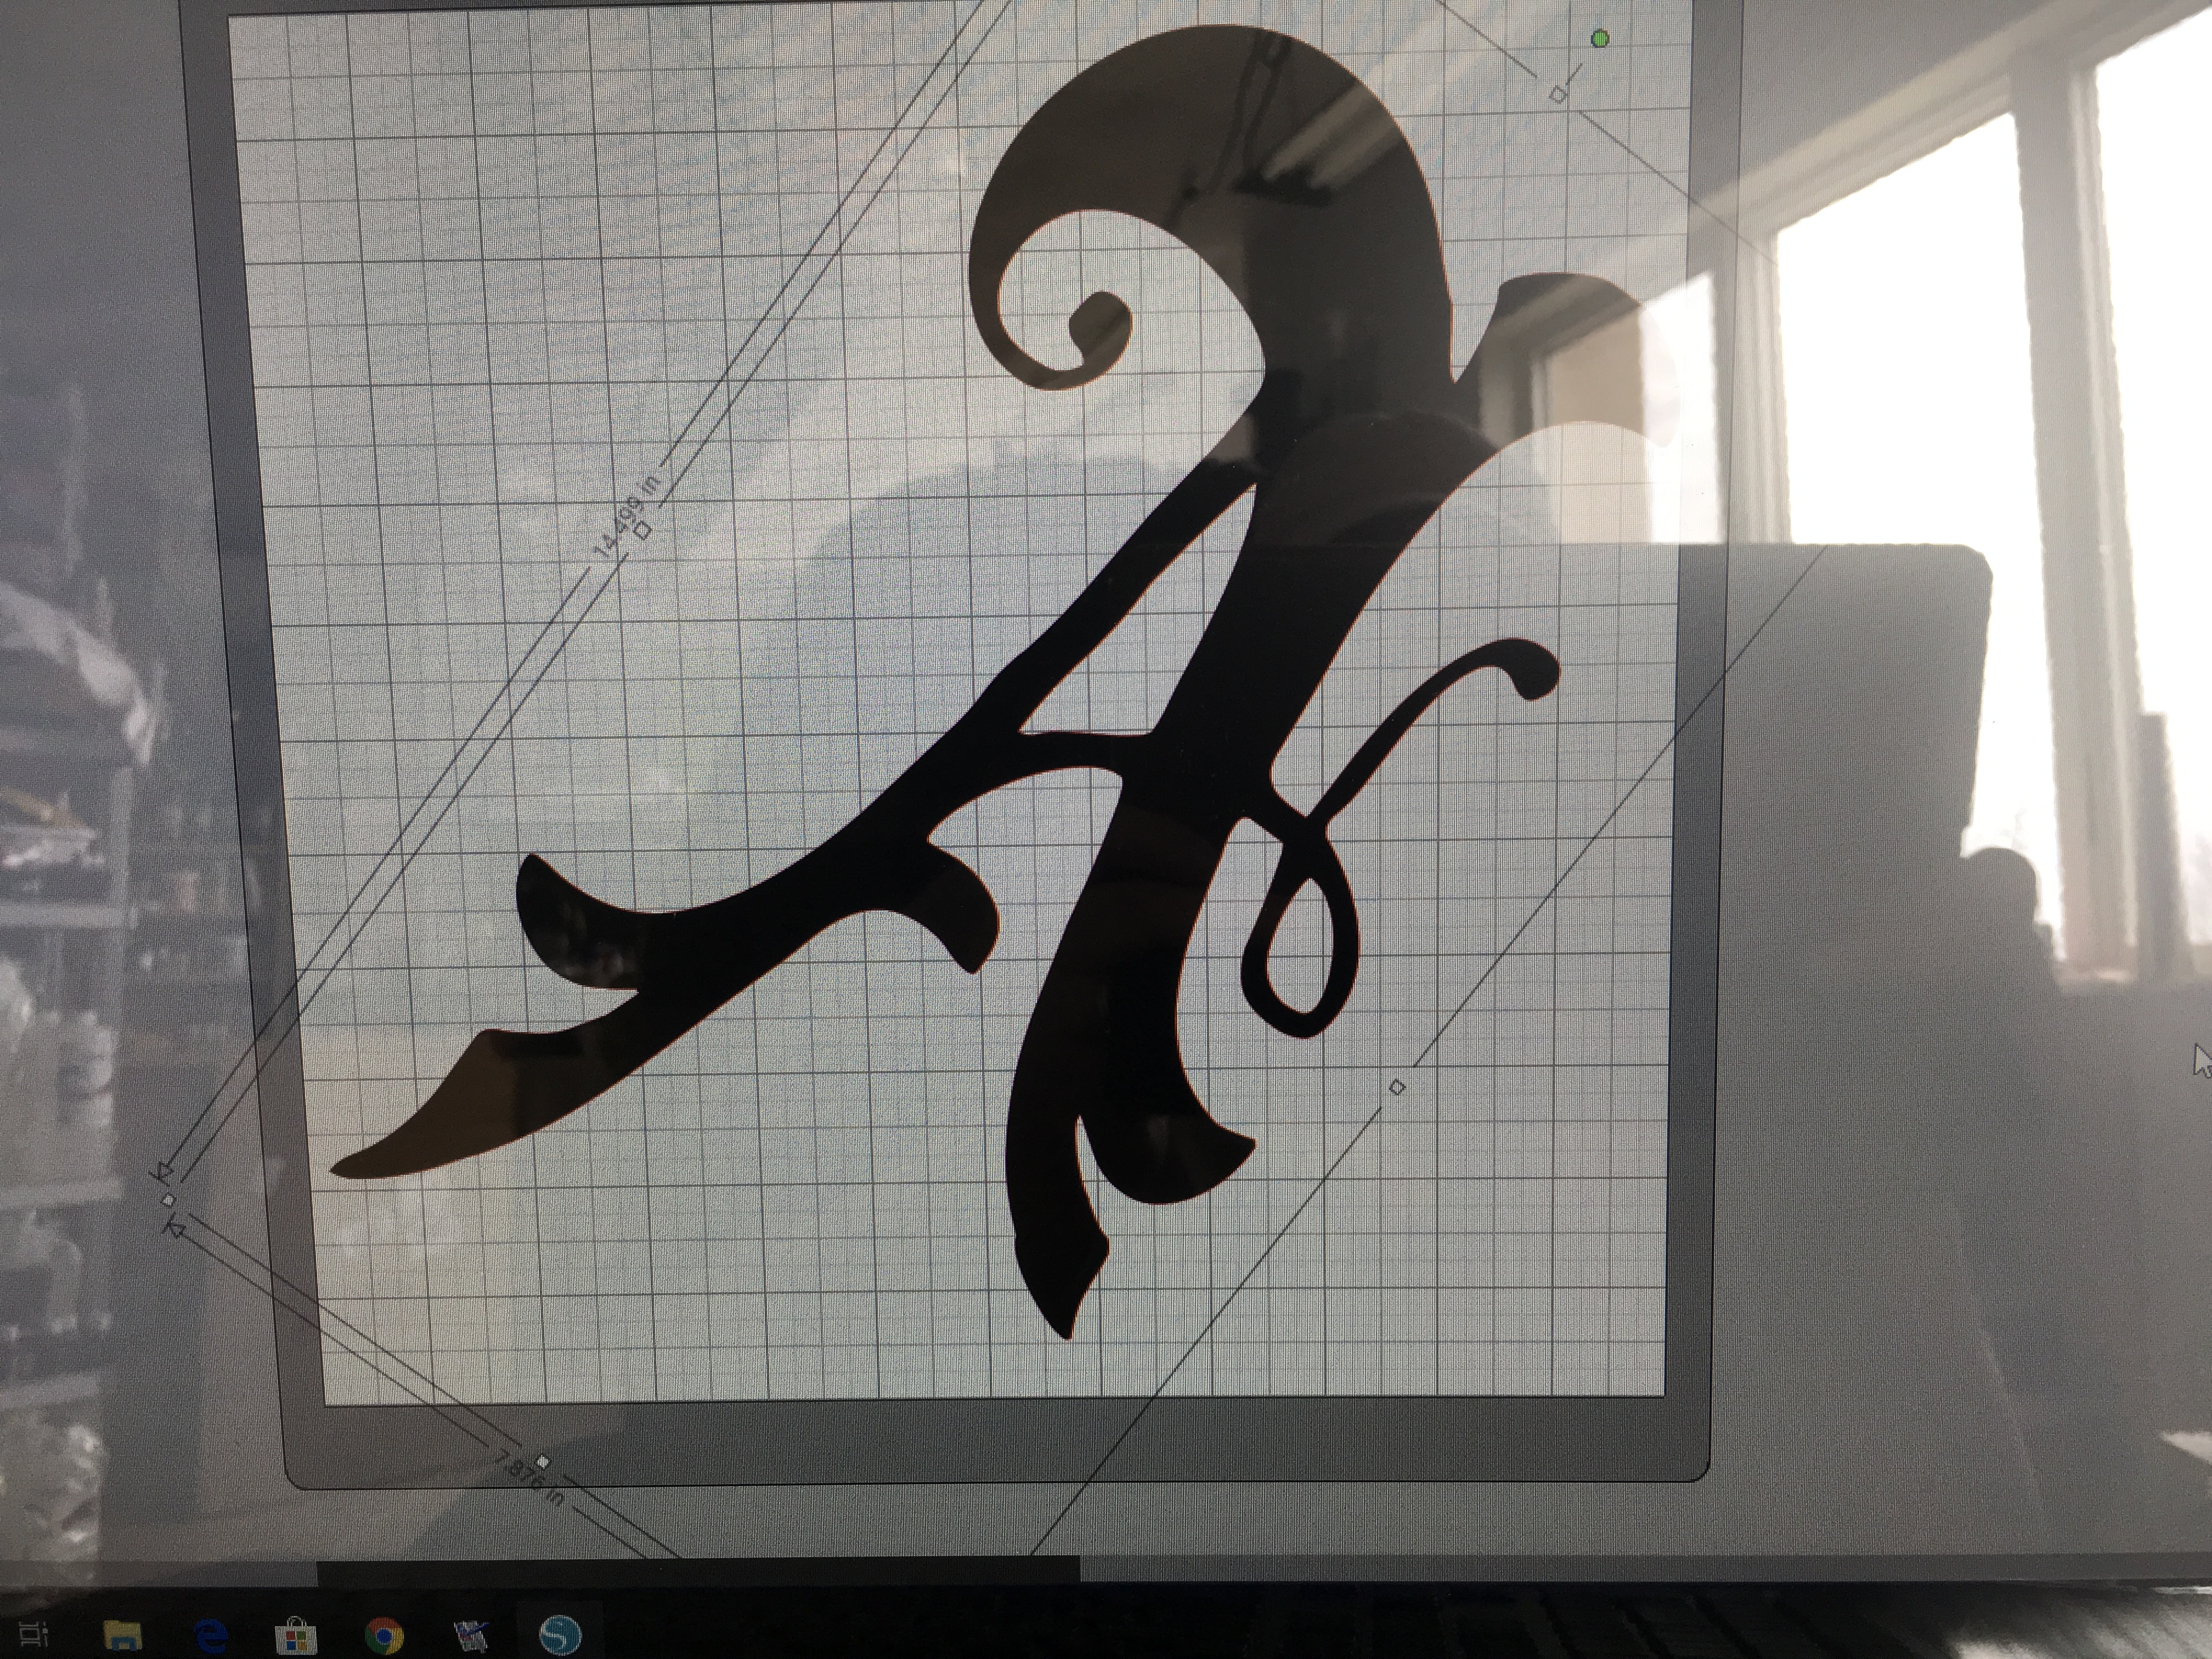The height and width of the screenshot is (1659, 2212).
Task: Open Task View on the taskbar
Action: tap(34, 1634)
